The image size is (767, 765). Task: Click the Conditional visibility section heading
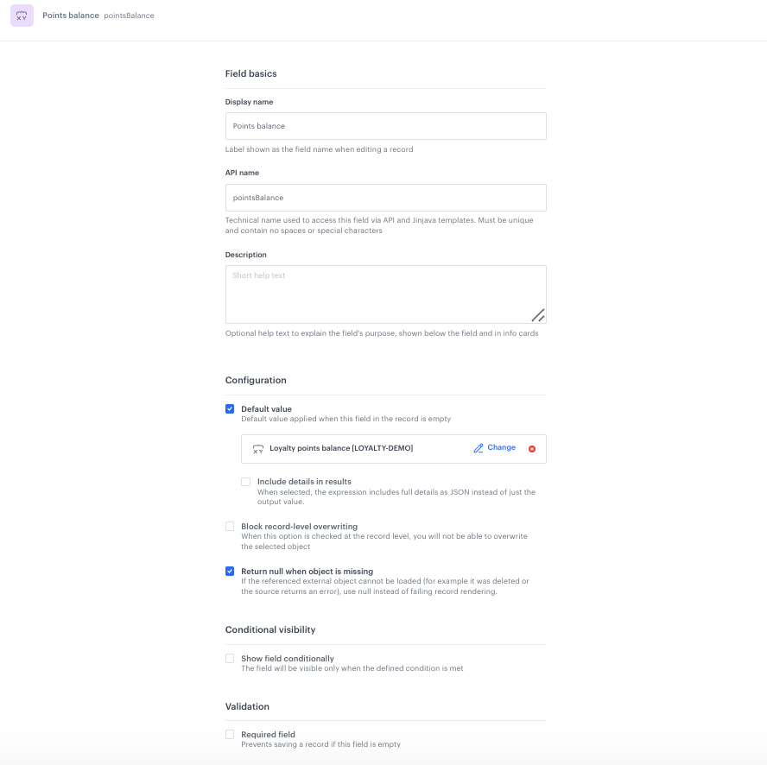pos(270,629)
